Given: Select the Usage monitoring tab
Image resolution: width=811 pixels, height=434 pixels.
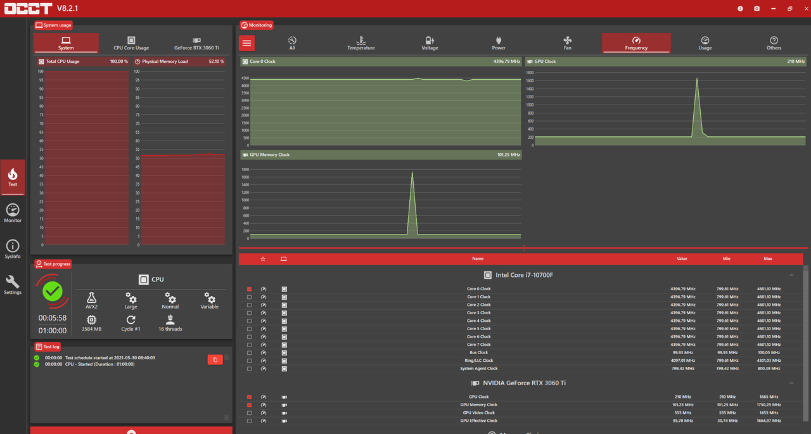Looking at the screenshot, I should 705,43.
